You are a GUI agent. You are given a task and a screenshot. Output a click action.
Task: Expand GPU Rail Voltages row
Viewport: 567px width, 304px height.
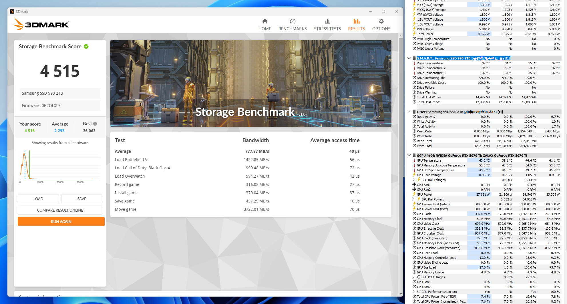413,180
